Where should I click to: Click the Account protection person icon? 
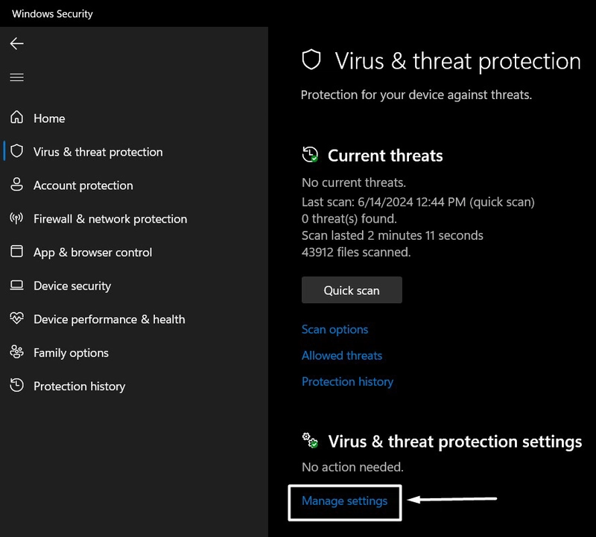point(16,185)
